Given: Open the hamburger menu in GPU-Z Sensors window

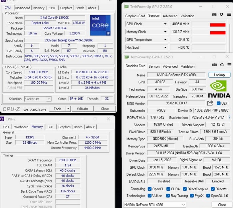Looking at the screenshot, I should click(228, 15).
